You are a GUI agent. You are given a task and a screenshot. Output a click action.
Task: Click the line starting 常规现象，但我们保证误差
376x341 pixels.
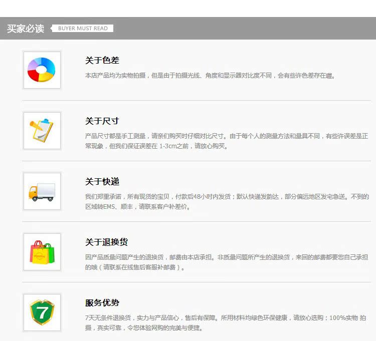[156, 146]
